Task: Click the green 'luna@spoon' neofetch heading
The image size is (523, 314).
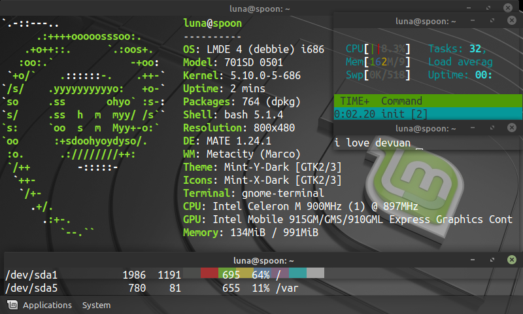Action: [x=212, y=23]
